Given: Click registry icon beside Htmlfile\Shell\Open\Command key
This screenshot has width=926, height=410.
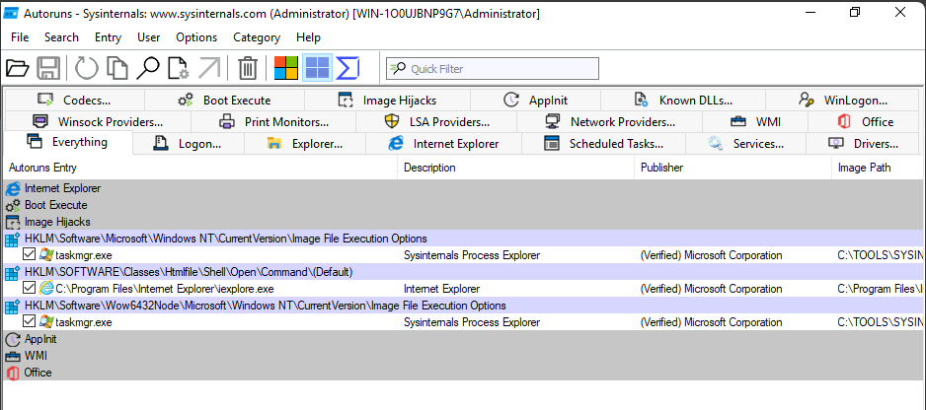Looking at the screenshot, I should click(13, 273).
